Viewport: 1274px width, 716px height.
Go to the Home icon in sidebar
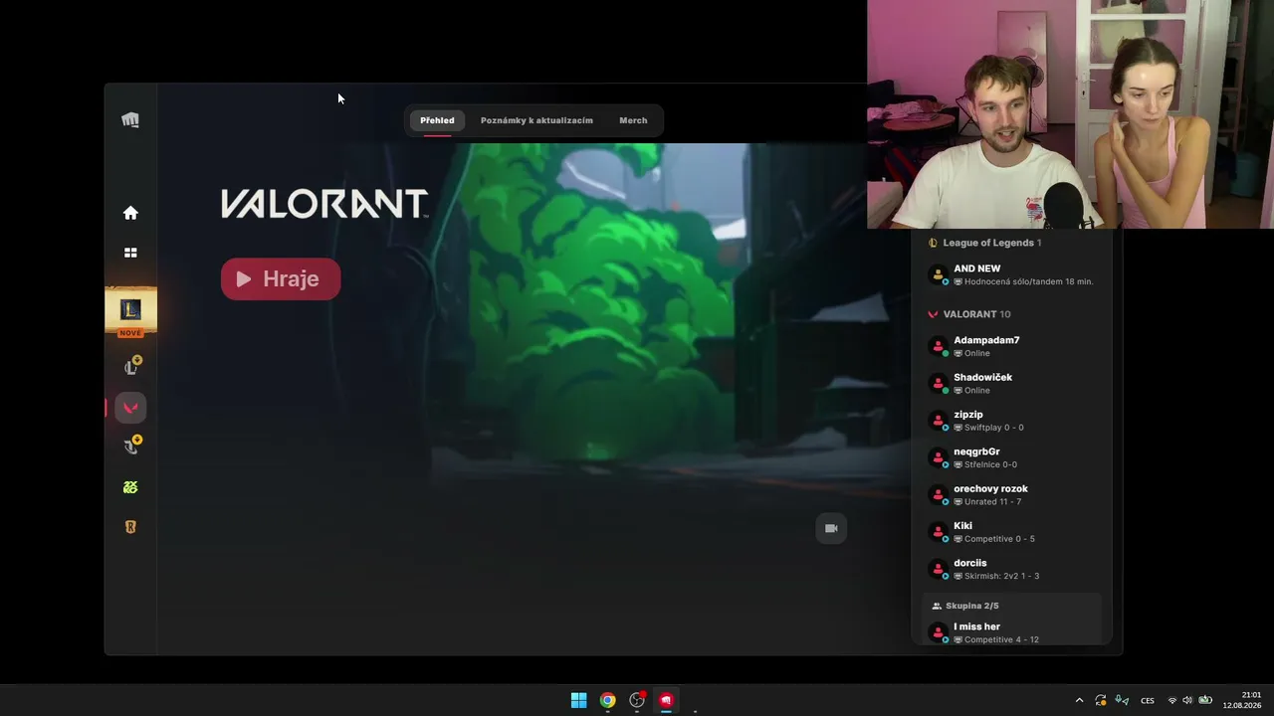tap(130, 213)
